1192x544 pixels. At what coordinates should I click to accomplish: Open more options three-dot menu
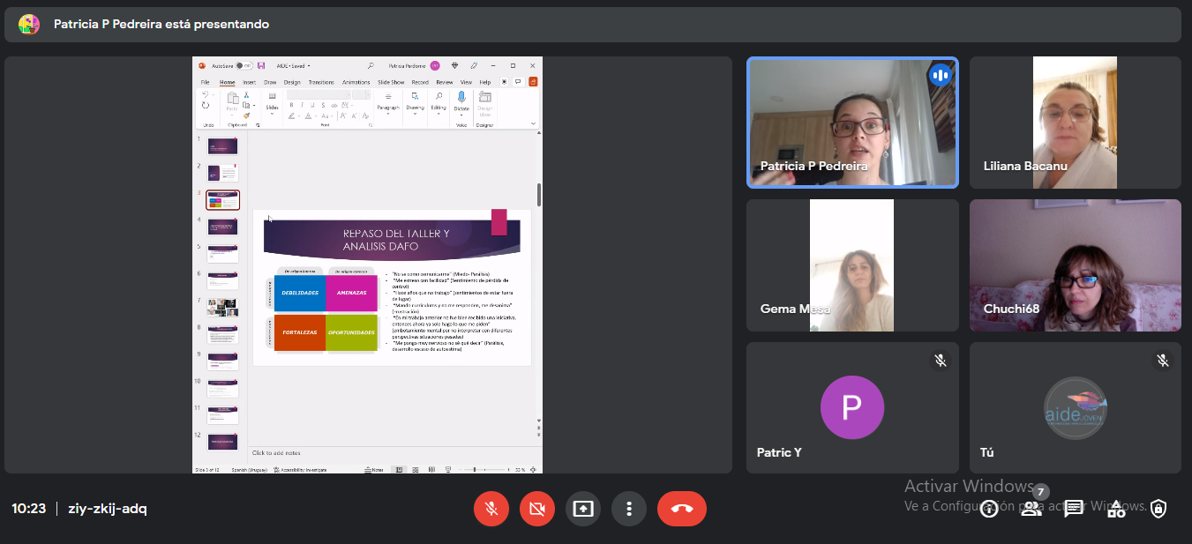(x=629, y=509)
